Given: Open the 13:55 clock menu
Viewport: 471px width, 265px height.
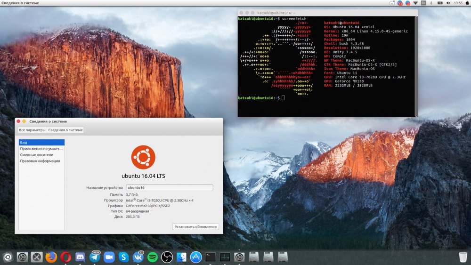Looking at the screenshot, I should pos(458,3).
